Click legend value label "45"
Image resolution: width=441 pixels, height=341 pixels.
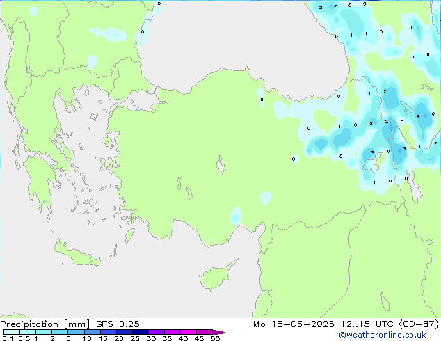199,338
